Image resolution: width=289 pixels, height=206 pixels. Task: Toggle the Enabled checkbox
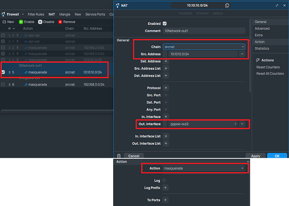(165, 23)
